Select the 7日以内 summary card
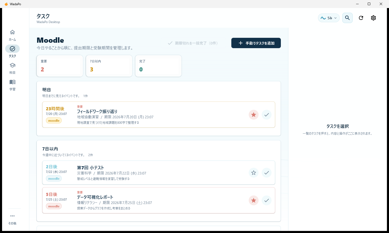 (109, 66)
